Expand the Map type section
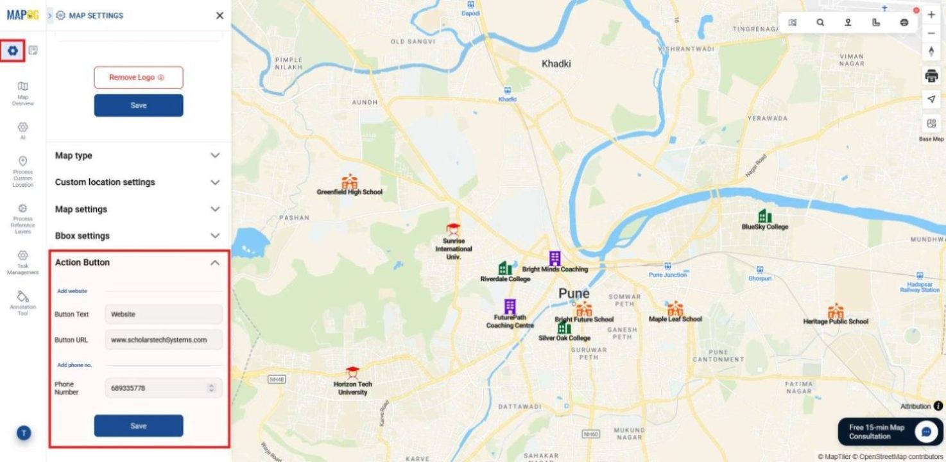This screenshot has height=462, width=946. tap(138, 155)
